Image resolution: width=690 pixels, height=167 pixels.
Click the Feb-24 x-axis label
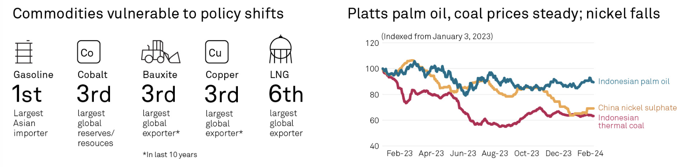click(x=590, y=153)
